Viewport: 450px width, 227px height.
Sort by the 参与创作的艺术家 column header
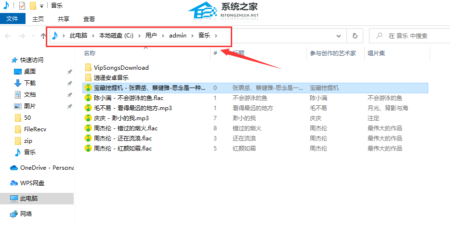pos(333,53)
